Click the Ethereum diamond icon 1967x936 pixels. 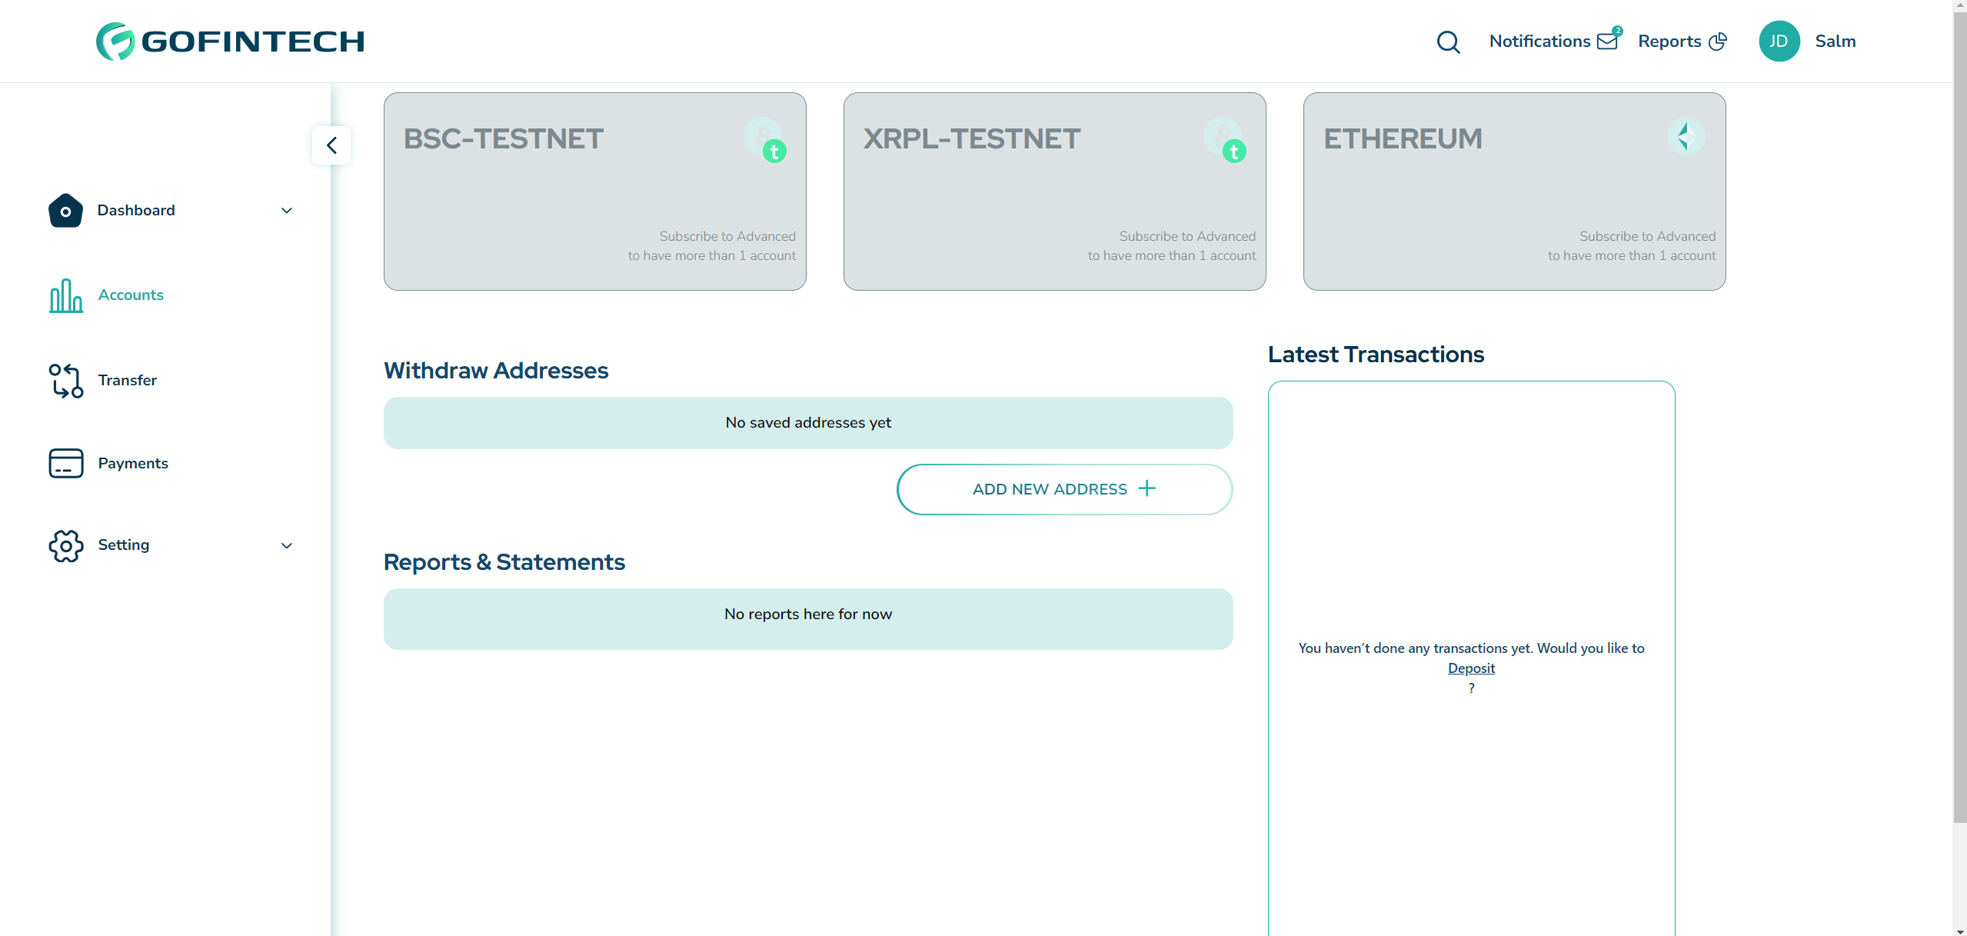[1688, 137]
